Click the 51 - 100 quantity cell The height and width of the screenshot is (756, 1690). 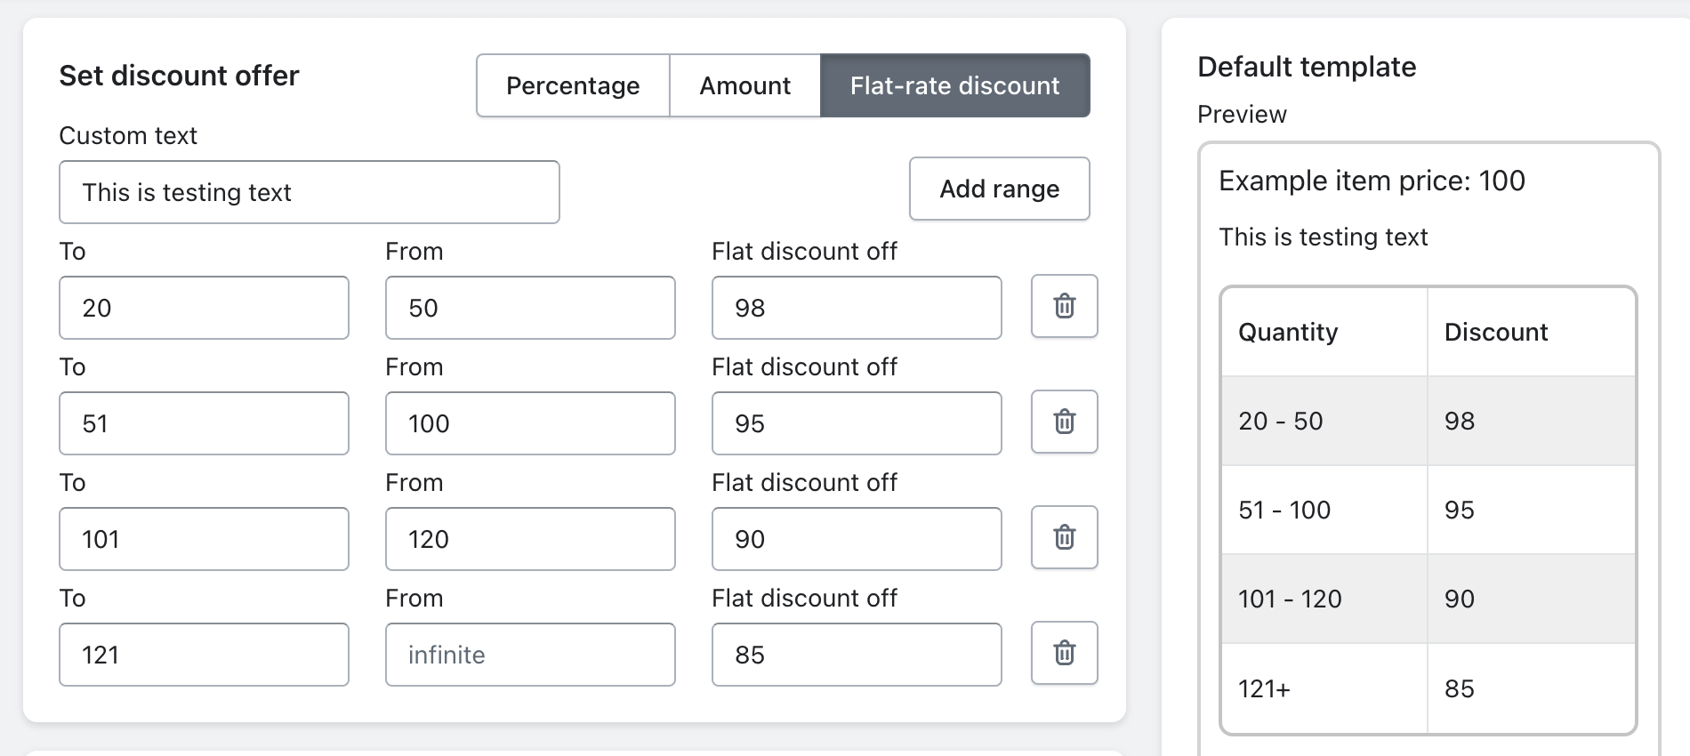click(x=1324, y=510)
